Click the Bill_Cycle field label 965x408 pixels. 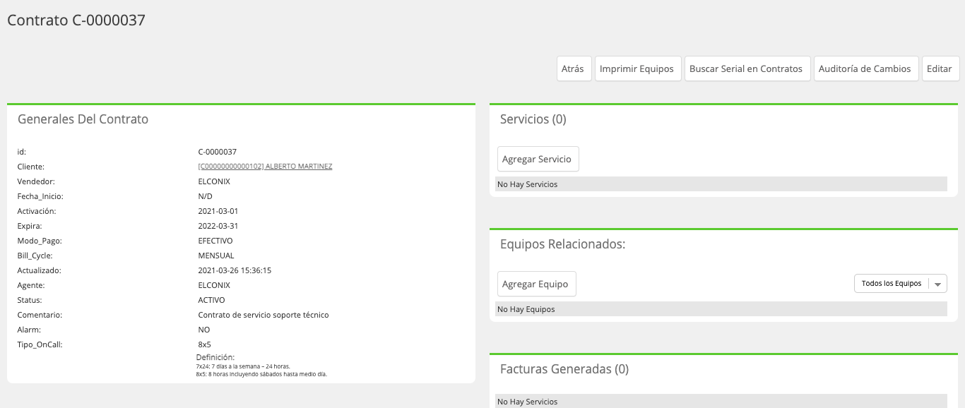(35, 256)
